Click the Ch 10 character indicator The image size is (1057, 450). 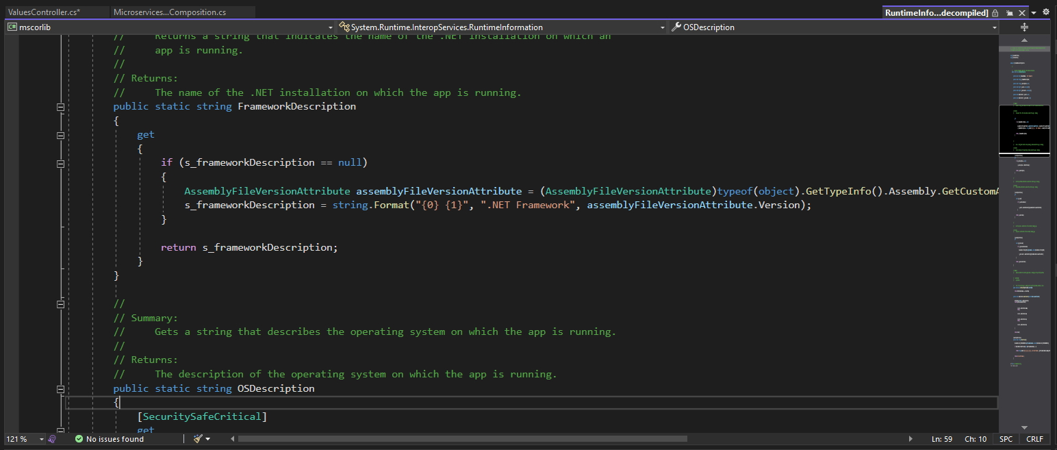pos(976,439)
